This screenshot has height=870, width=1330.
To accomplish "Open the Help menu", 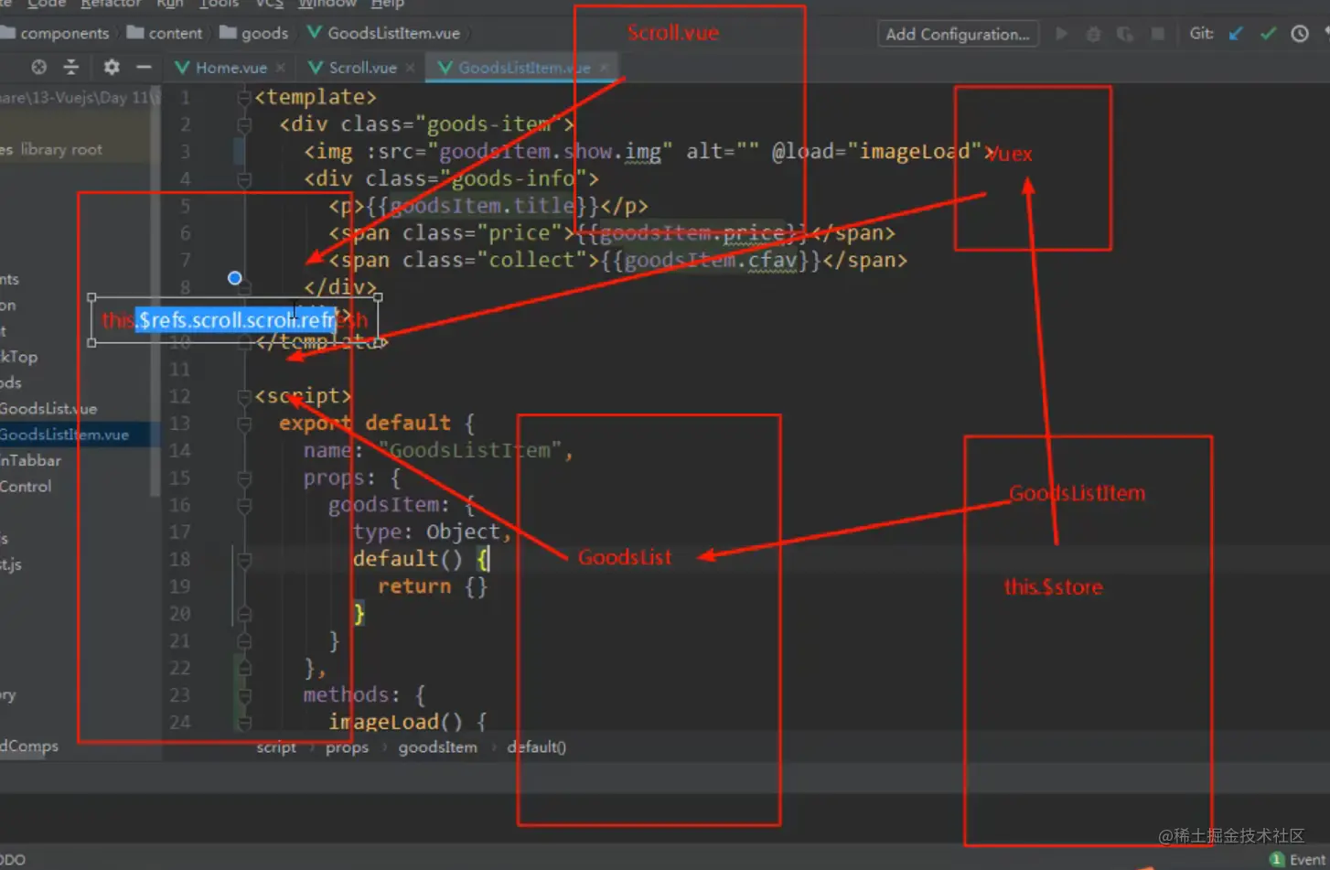I will 387,4.
